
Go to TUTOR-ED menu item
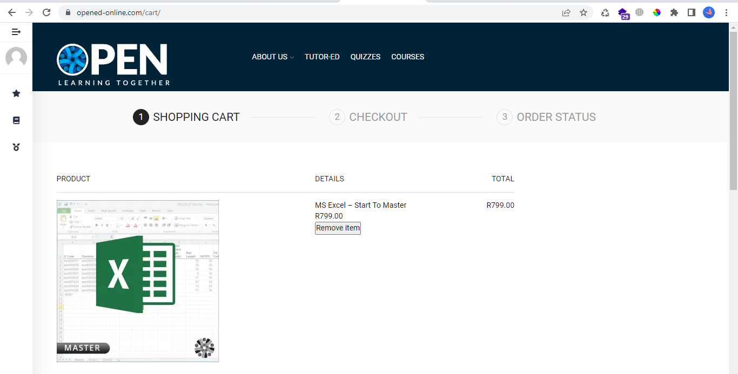pos(322,57)
